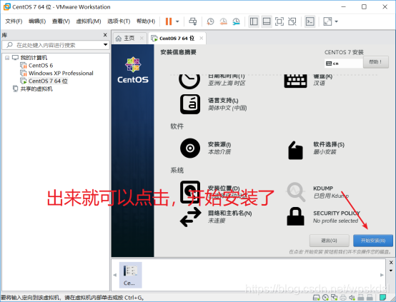Open the 选项卡(T) menu
Image resolution: width=396 pixels, height=302 pixels.
point(119,21)
